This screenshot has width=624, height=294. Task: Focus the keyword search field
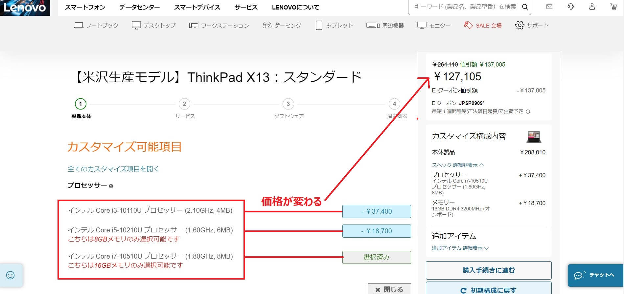[x=465, y=7]
